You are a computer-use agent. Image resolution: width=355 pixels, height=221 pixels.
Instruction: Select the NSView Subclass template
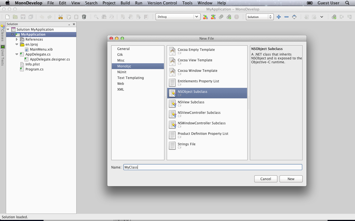coord(191,102)
